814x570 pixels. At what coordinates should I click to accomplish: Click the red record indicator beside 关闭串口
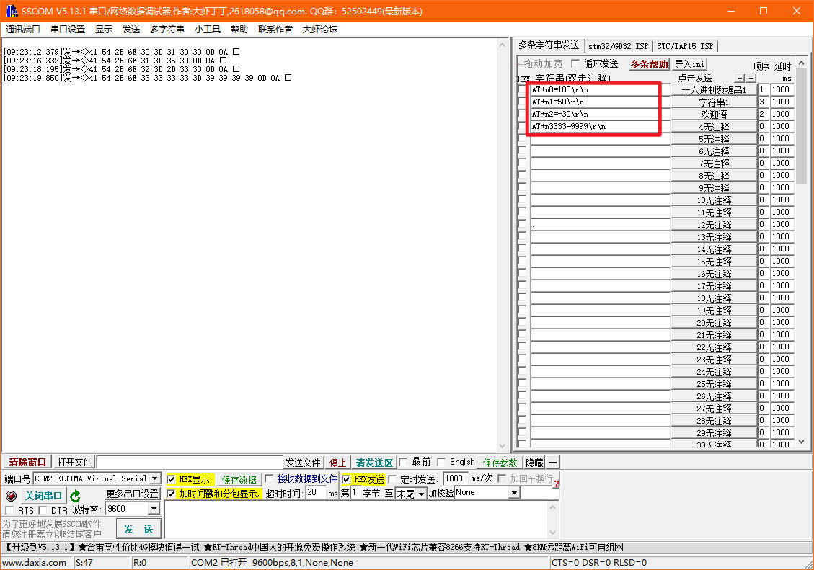[x=10, y=496]
